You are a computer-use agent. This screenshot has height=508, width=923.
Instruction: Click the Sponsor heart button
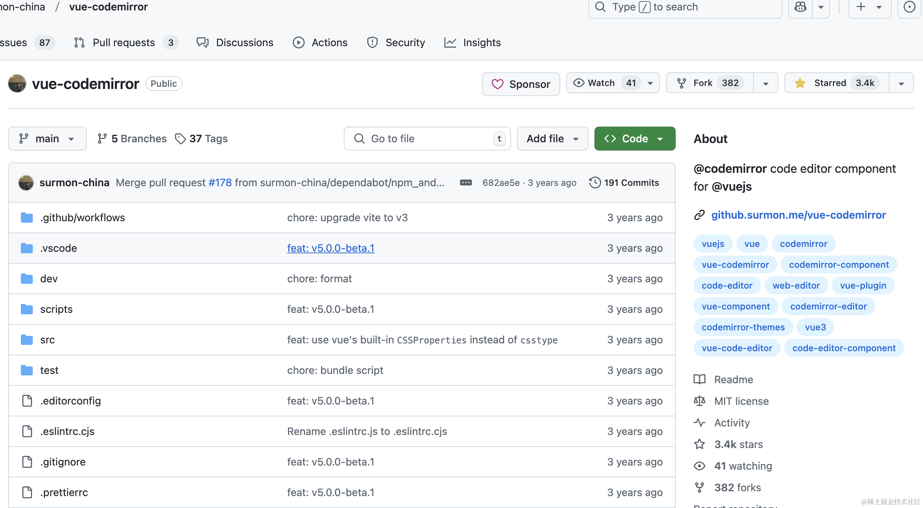(x=521, y=84)
